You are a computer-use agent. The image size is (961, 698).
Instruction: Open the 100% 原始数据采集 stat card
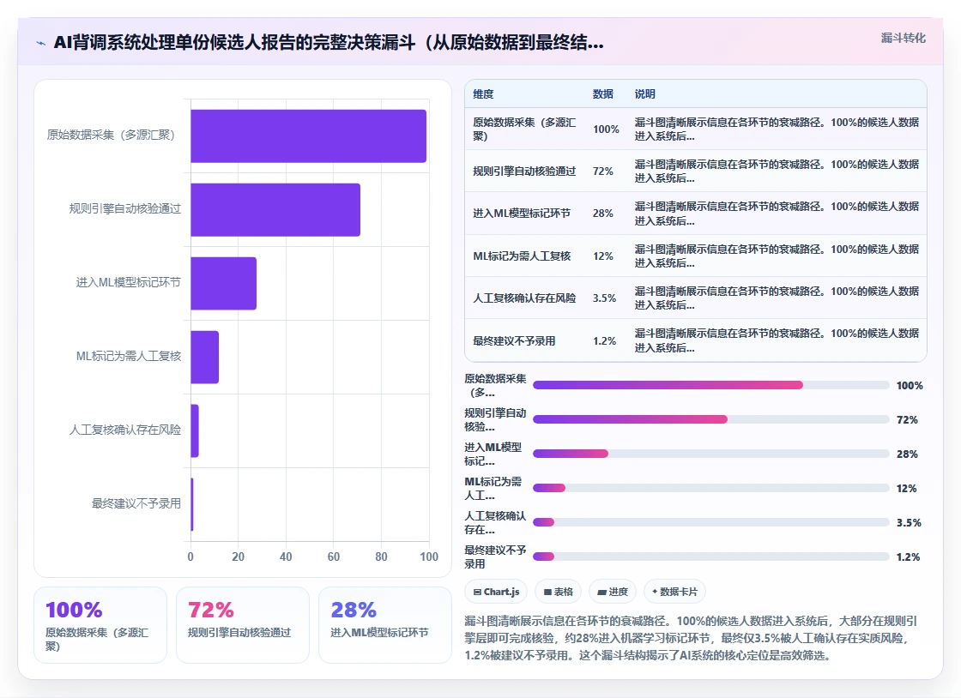coord(100,625)
